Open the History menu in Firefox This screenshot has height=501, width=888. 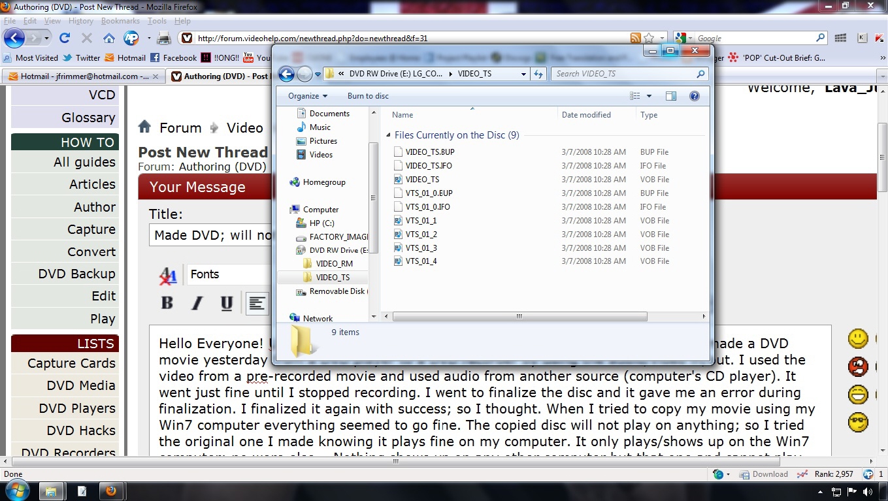[x=81, y=21]
